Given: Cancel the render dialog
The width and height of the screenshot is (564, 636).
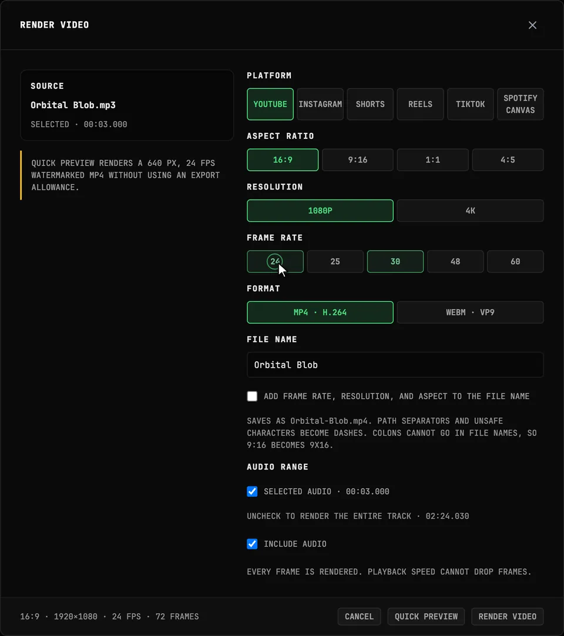Looking at the screenshot, I should [x=359, y=617].
